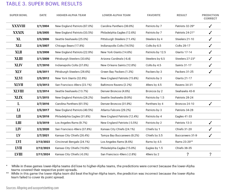Click 'Seattle Seahawks (25.0%)'
Viewport: 226px width, 192px height.
point(71,39)
